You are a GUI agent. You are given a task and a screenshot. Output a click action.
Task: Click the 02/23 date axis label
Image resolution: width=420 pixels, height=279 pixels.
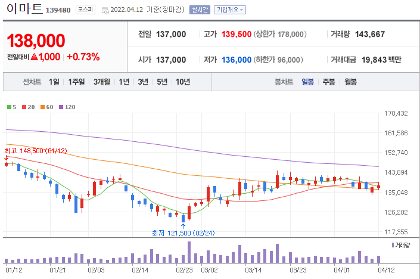coord(184,270)
